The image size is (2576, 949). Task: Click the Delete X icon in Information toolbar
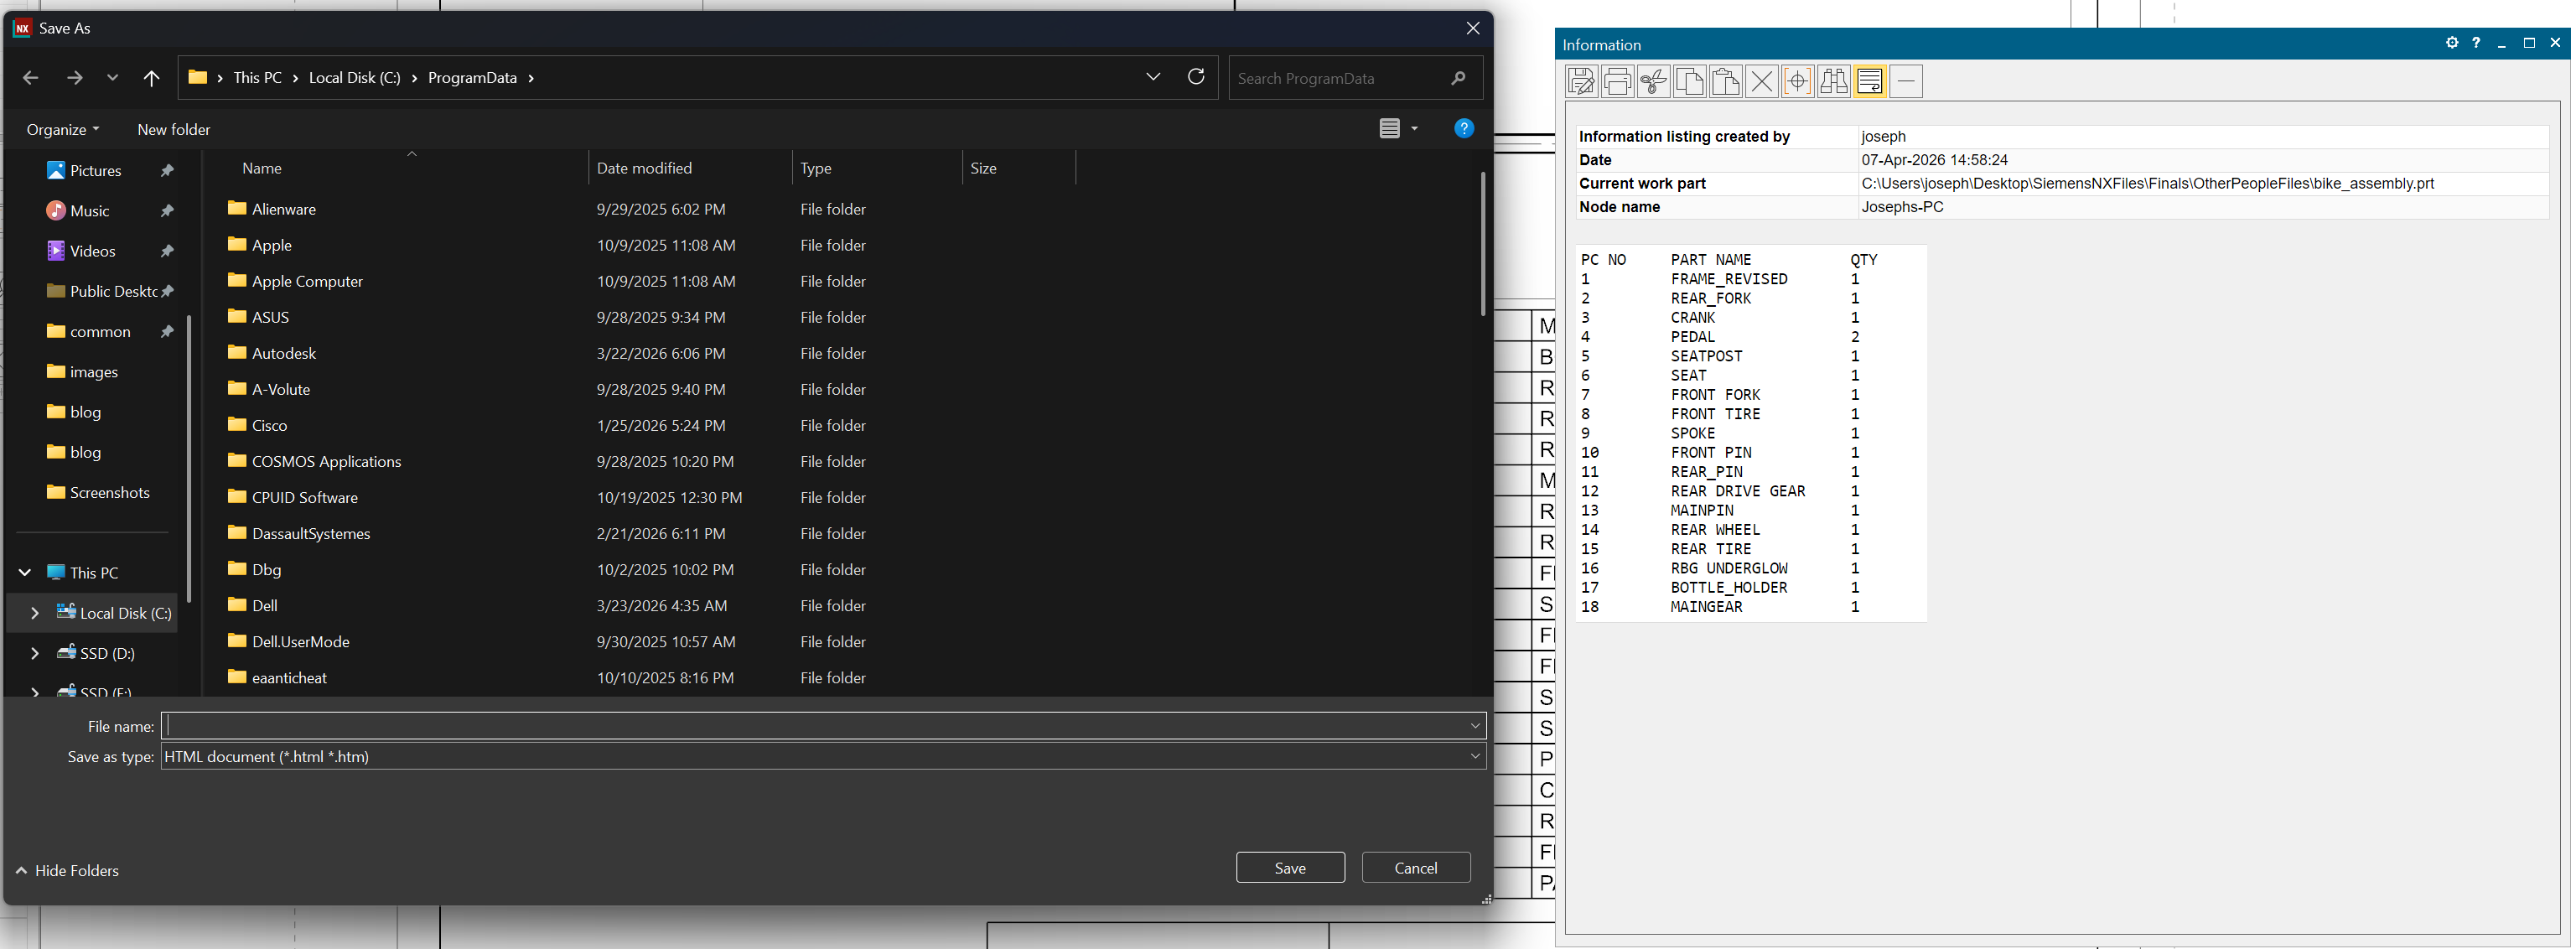tap(1762, 81)
